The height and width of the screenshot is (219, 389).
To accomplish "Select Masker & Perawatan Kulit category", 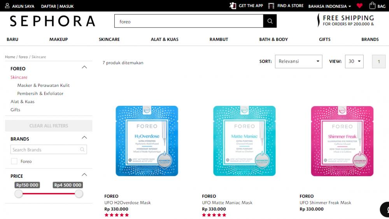I will (44, 85).
